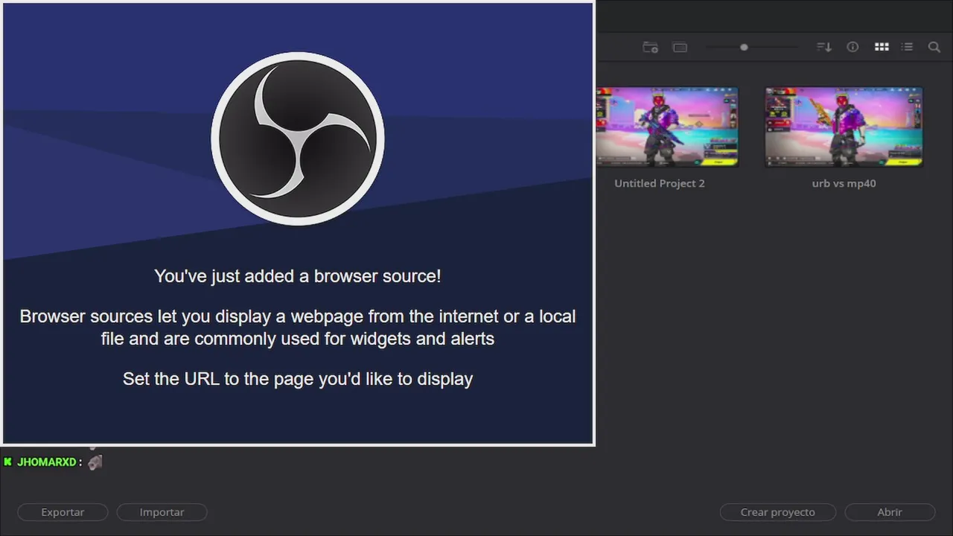Image resolution: width=953 pixels, height=536 pixels.
Task: Click the emote next to JHOMARXD
Action: click(95, 462)
